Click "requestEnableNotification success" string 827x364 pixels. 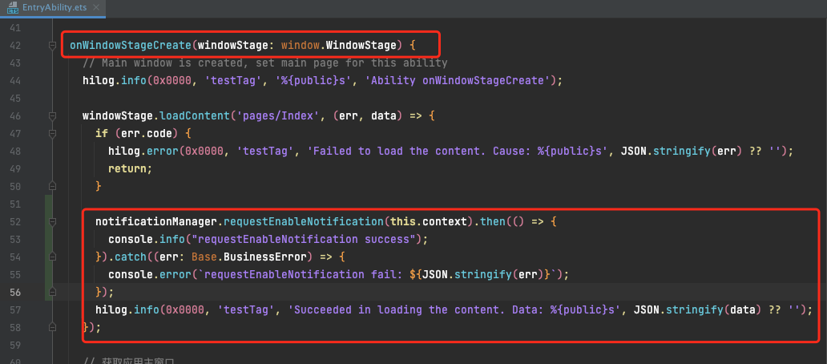pyautogui.click(x=303, y=239)
